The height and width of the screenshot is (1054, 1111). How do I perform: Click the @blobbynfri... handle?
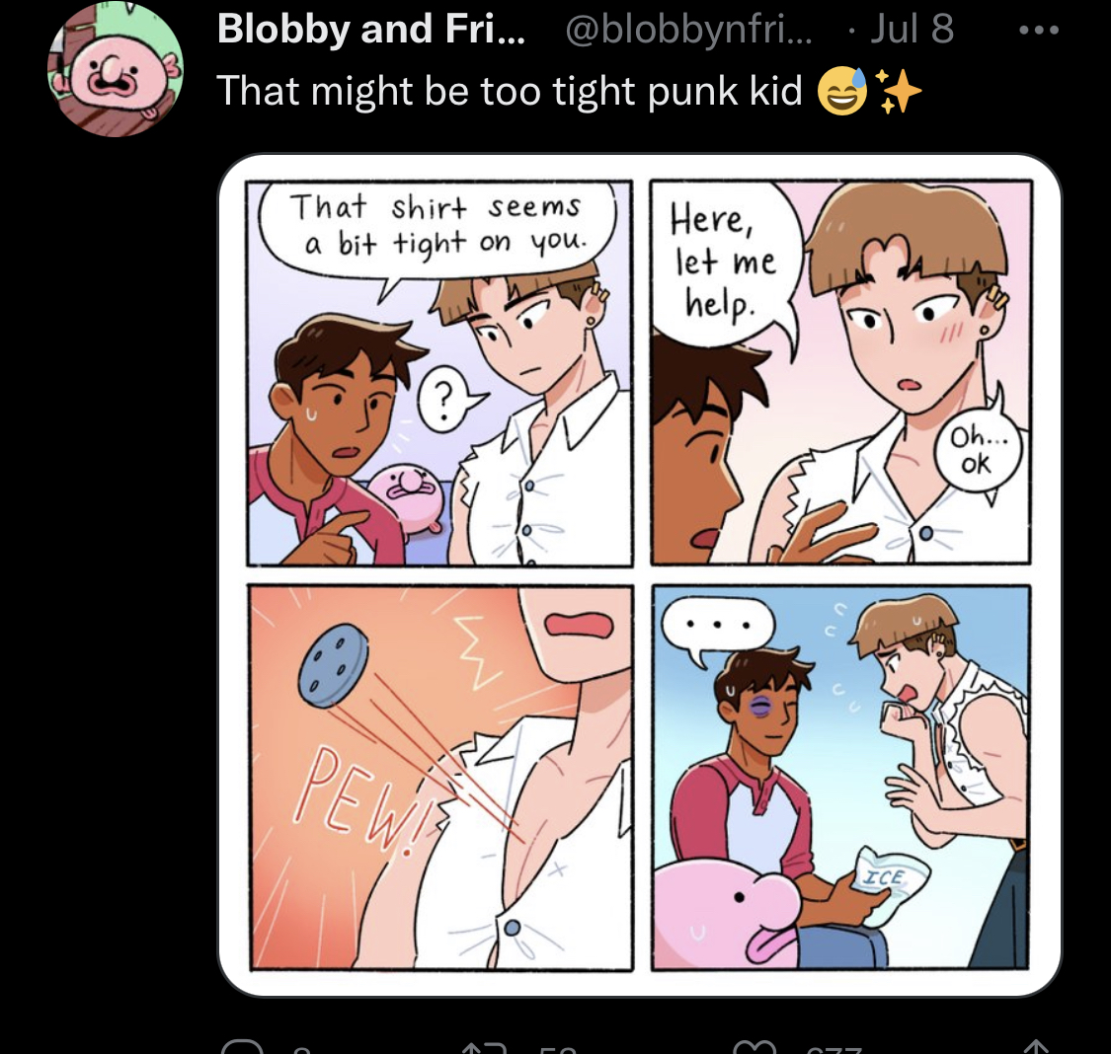688,29
